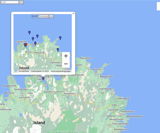Viewport: 160px width, 133px height.
Task: Click the Vatnajökulsþjóðgarður park label
Action: pyautogui.click(x=64, y=132)
